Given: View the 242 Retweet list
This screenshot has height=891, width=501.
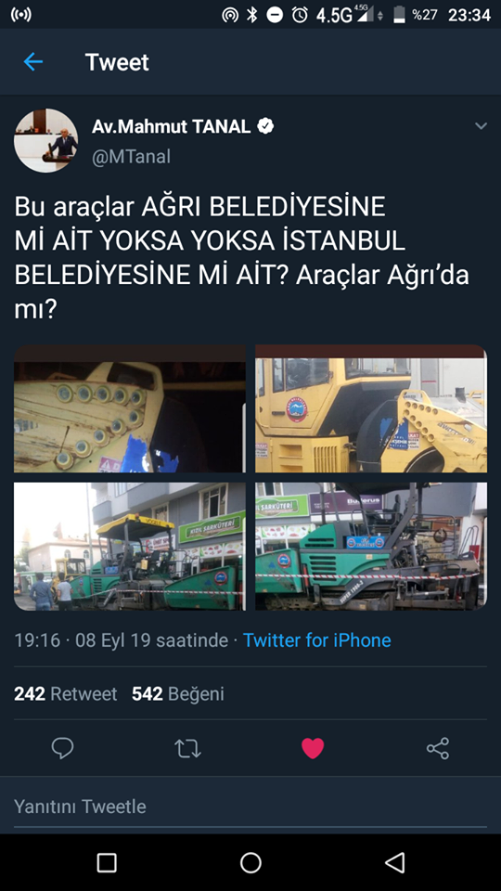Looking at the screenshot, I should 65,694.
